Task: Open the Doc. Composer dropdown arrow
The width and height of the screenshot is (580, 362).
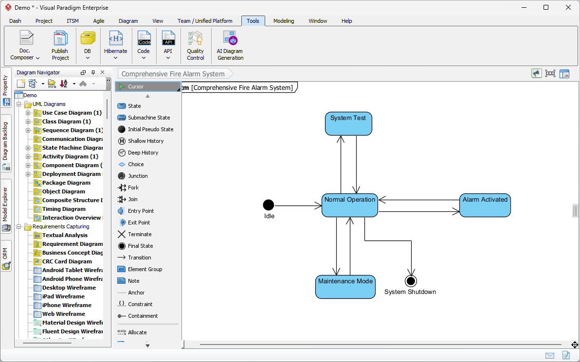Action: click(x=38, y=58)
